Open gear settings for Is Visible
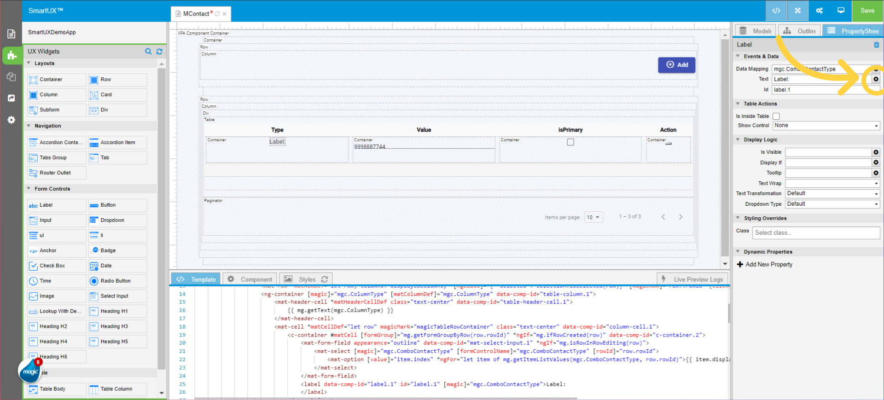 click(876, 152)
